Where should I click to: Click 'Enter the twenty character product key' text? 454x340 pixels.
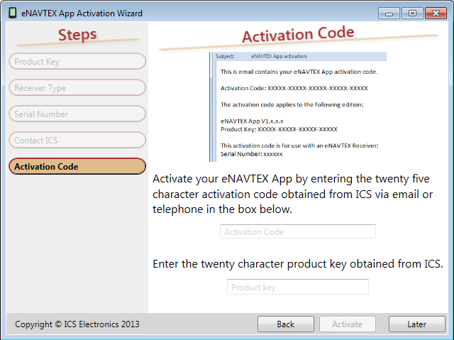[x=298, y=264]
